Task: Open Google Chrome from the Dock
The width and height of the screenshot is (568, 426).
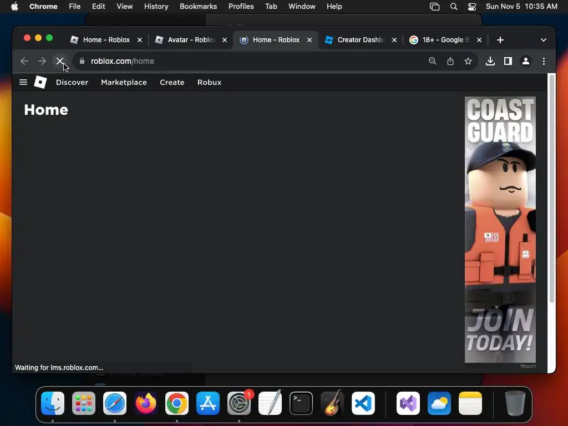Action: (x=177, y=403)
